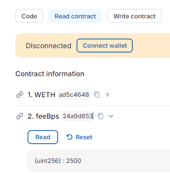This screenshot has height=173, width=170.
Task: Copy the feeBps method selector 24a9d853
Action: pos(101,116)
